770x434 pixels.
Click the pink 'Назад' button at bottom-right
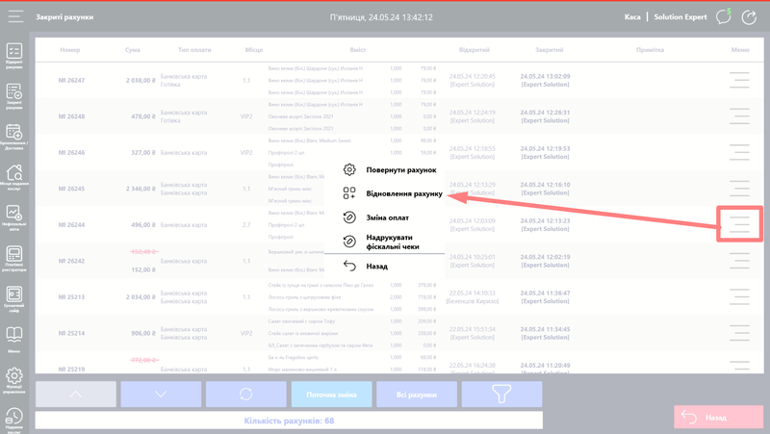point(711,418)
